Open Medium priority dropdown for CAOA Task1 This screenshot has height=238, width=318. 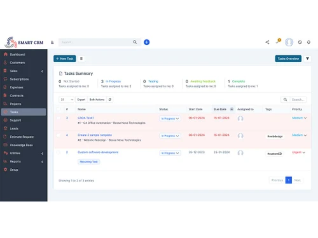300,118
